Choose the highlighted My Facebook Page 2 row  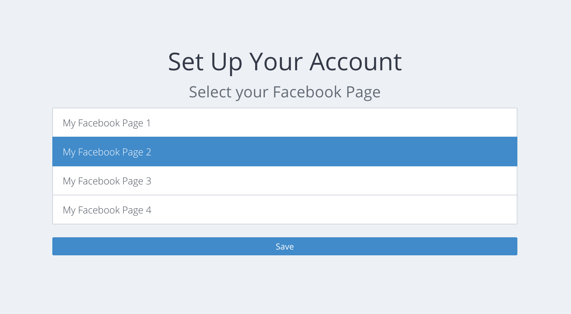point(285,152)
